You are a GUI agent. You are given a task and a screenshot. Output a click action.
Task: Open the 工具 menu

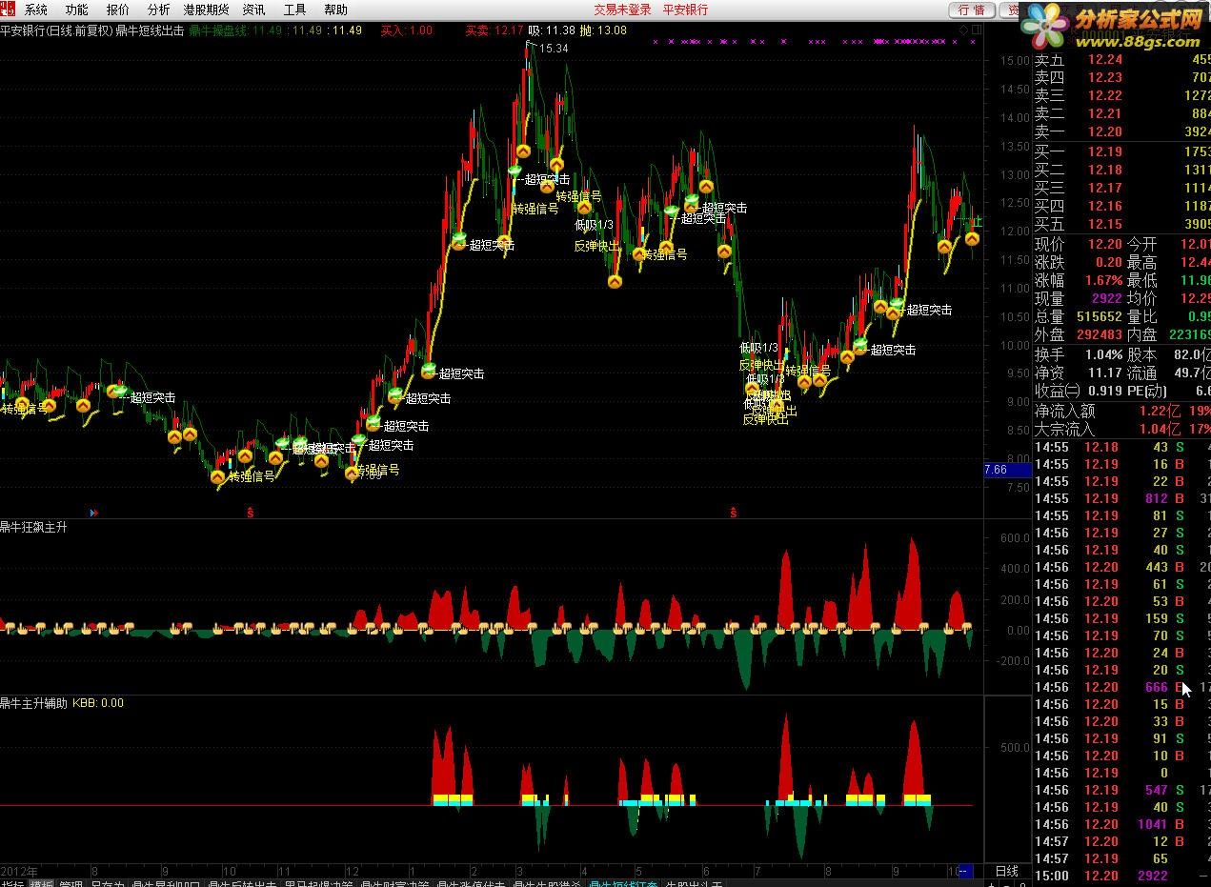pos(294,10)
